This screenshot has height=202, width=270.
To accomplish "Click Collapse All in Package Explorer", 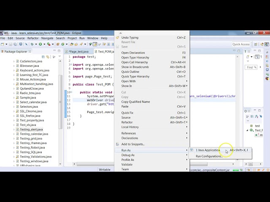I will point(43,57).
